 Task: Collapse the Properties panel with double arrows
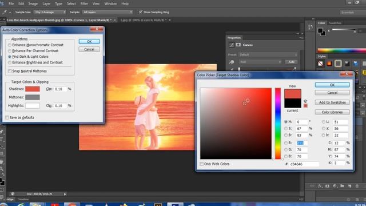297,34
